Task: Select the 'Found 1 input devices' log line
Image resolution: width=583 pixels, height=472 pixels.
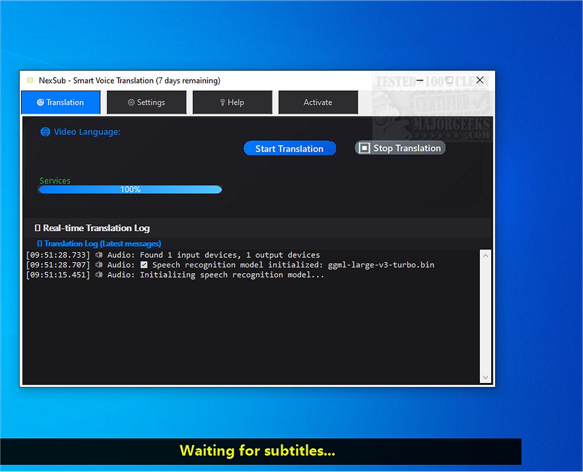Action: coord(173,255)
